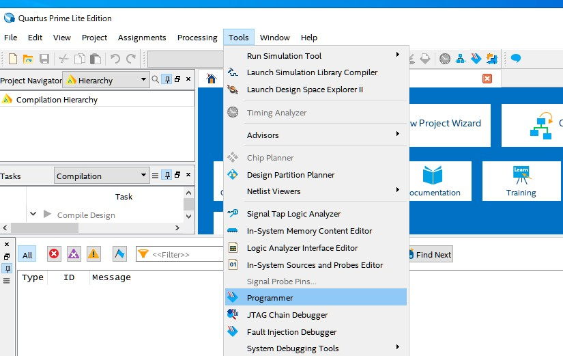Click the Programmer toolbar icon
This screenshot has height=356, width=563.
point(476,59)
